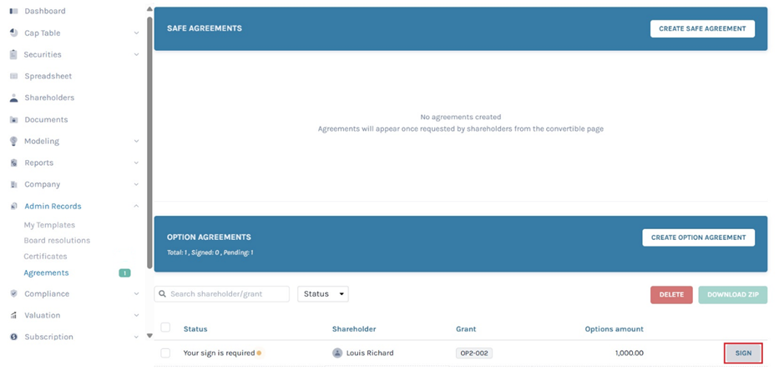Expand the Reports menu chevron

pos(136,163)
